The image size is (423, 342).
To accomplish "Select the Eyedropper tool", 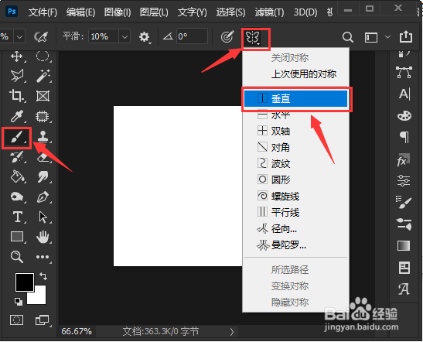I will [17, 116].
